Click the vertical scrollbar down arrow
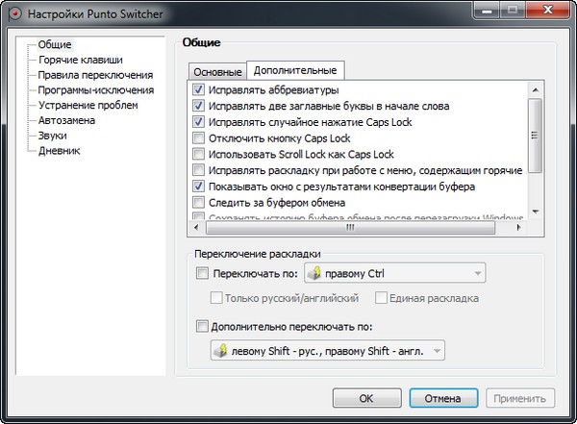 [x=537, y=213]
